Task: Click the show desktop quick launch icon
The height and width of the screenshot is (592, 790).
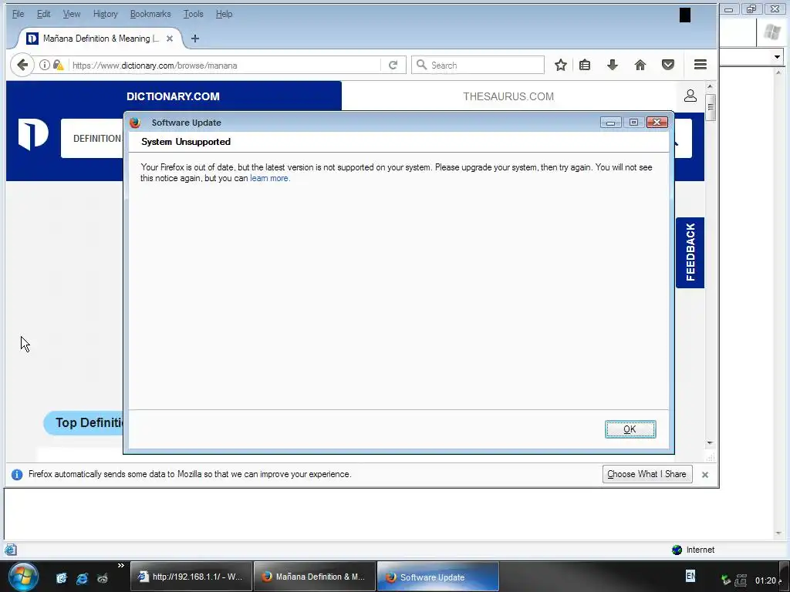Action: tap(61, 578)
